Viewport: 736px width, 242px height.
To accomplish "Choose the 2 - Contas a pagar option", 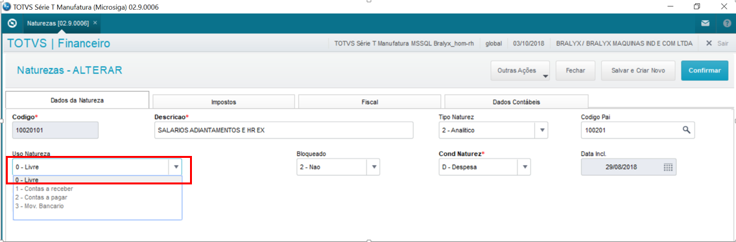I will [97, 197].
